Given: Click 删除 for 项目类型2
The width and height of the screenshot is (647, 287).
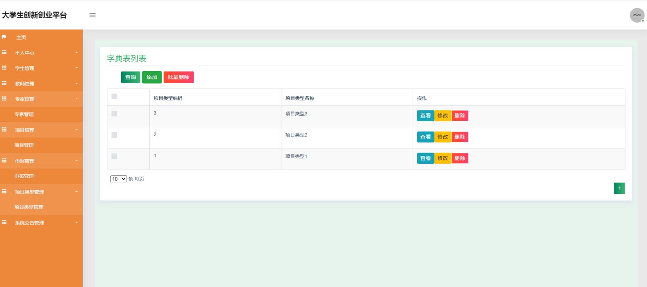Looking at the screenshot, I should [460, 137].
